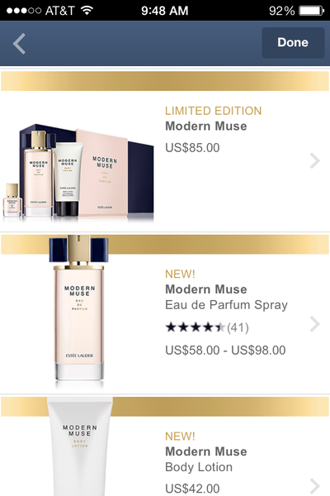Open Limited Edition Modern Muse set chevron
330x496 pixels.
tap(315, 161)
